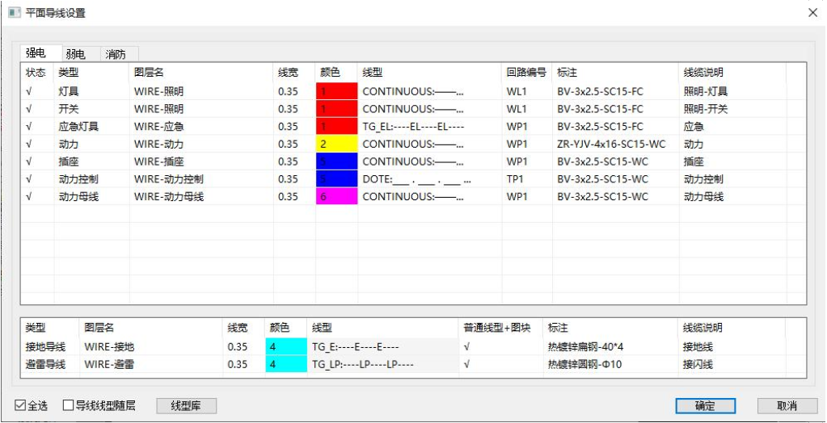
Task: Open linetype dropdown for 动力控制 DOTE
Action: tap(428, 179)
